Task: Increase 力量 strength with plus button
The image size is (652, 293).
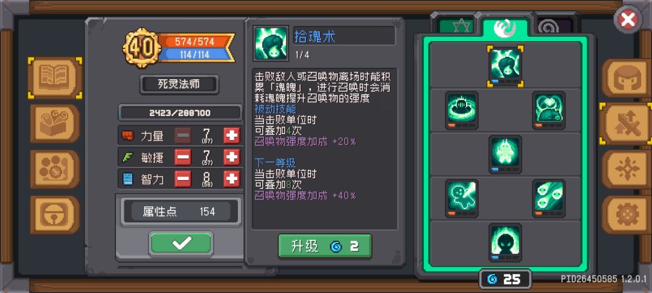Action: pyautogui.click(x=232, y=136)
